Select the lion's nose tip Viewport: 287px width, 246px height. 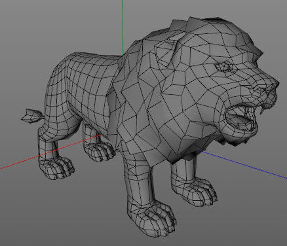276,84
